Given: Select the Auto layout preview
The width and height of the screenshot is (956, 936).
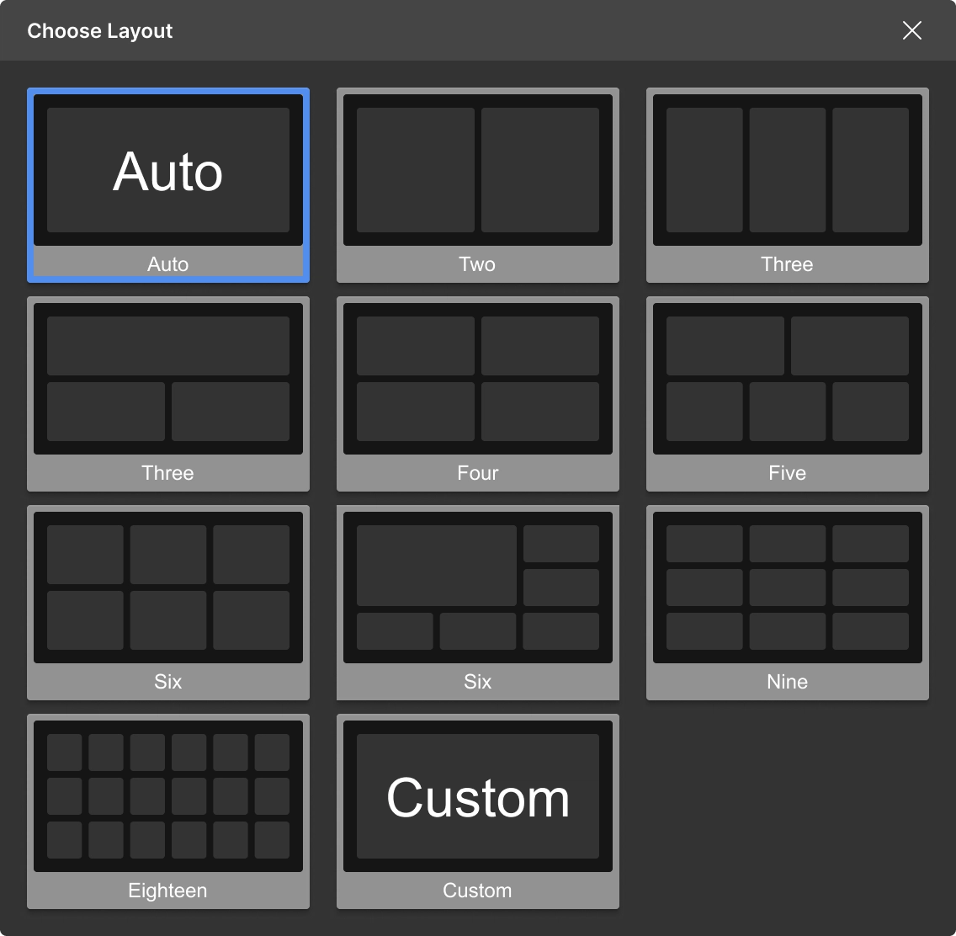Looking at the screenshot, I should (168, 170).
